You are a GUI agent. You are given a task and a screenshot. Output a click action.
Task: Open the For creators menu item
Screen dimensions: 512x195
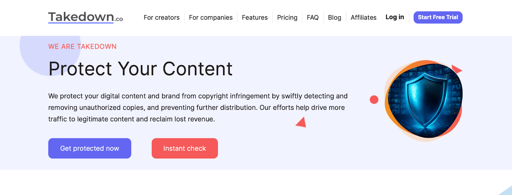[x=162, y=18]
